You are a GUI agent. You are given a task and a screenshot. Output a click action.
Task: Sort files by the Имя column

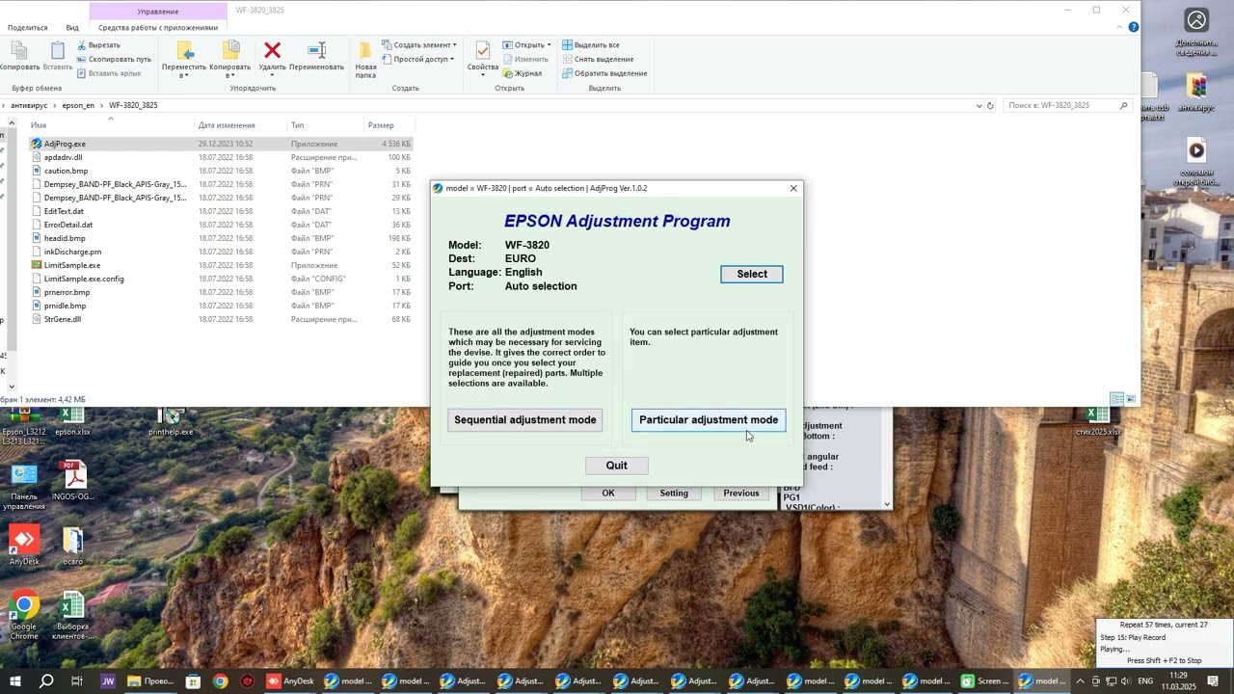click(x=39, y=125)
